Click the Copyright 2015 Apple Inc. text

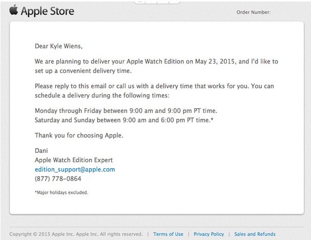(x=76, y=234)
